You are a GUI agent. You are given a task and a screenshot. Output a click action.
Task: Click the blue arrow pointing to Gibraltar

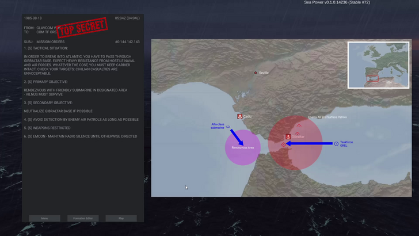311,143
